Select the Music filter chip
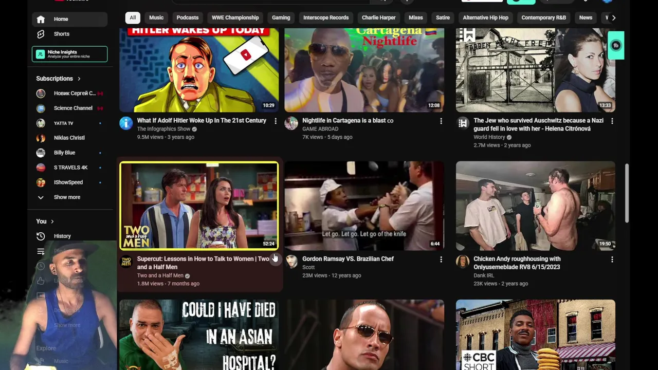 (x=156, y=17)
